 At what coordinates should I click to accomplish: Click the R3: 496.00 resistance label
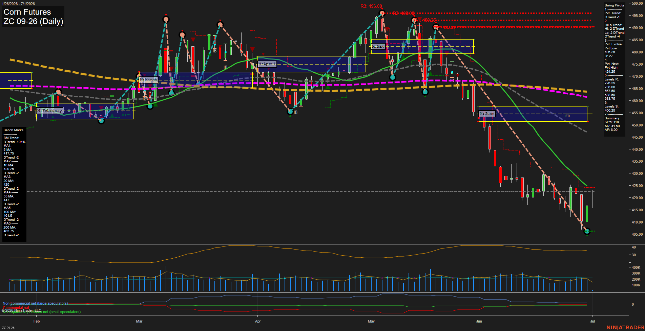click(x=371, y=6)
